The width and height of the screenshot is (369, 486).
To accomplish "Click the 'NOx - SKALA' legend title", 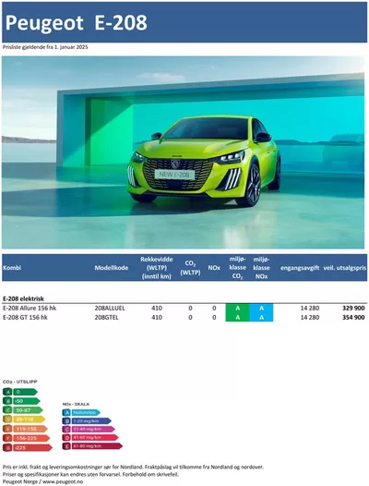I will [76, 404].
